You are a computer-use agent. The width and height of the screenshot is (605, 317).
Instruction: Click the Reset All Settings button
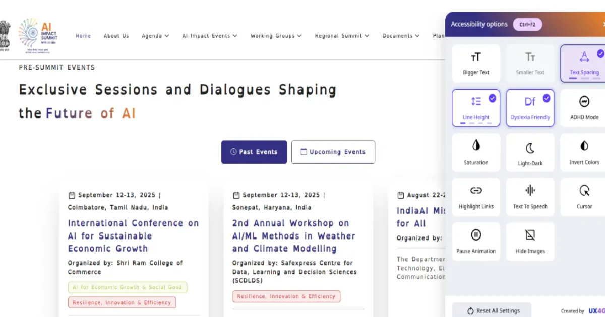492,310
